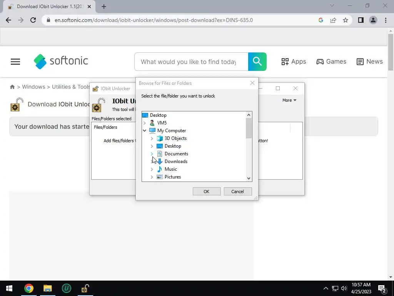Click the share page icon
Screen dimensions: 394x296
(333, 20)
